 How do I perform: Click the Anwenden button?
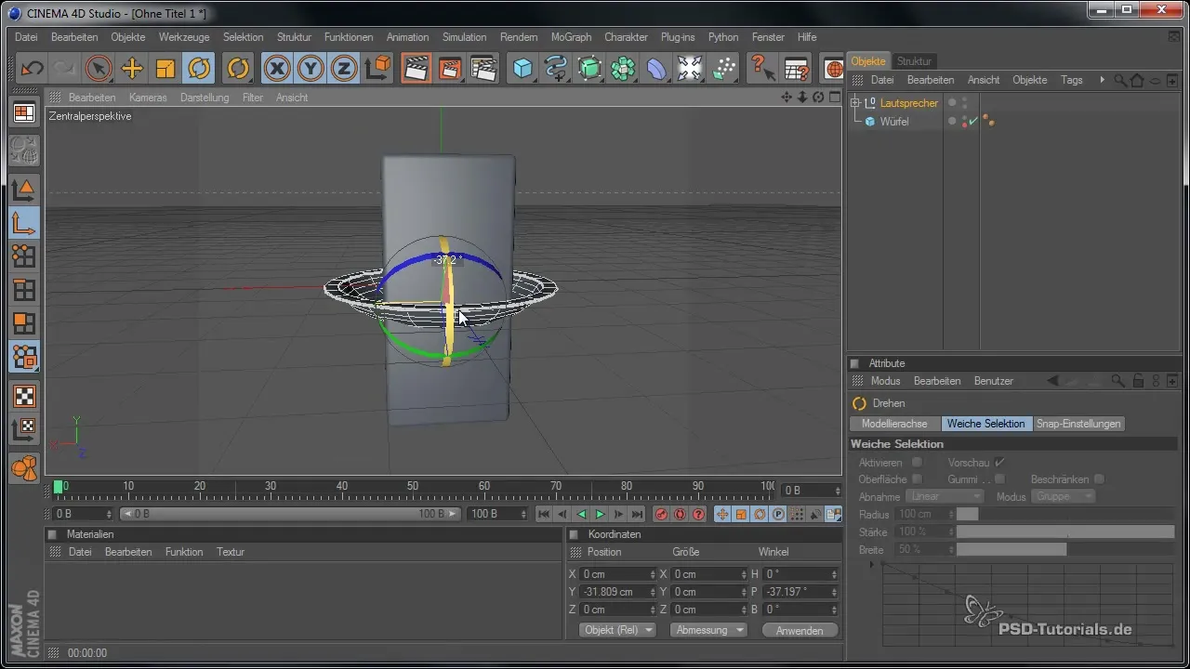tap(800, 630)
